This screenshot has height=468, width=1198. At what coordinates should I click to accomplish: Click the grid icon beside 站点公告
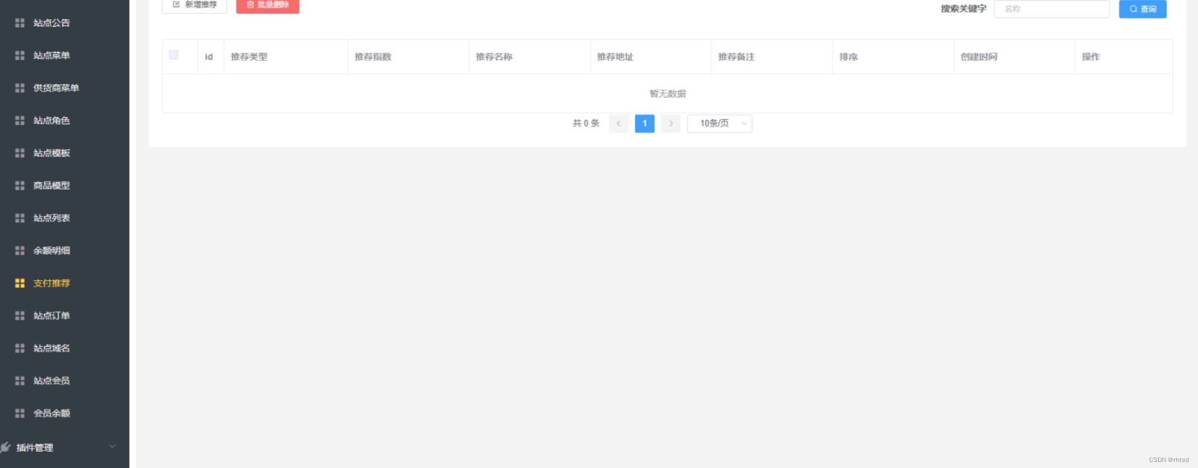(x=20, y=23)
